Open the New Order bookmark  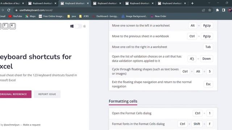pyautogui.click(x=158, y=16)
